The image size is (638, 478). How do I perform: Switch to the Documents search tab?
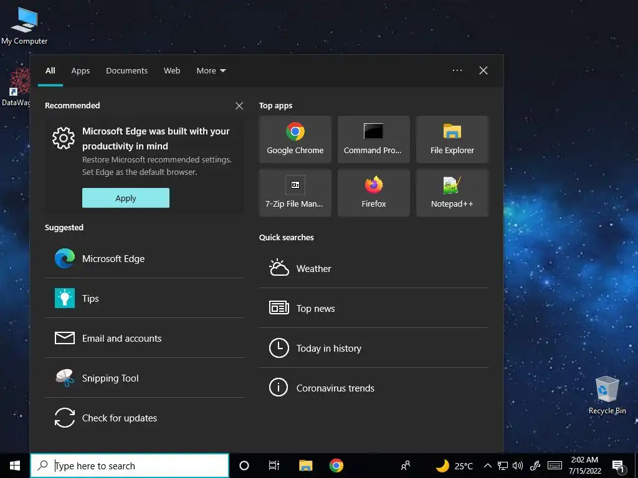click(x=127, y=71)
